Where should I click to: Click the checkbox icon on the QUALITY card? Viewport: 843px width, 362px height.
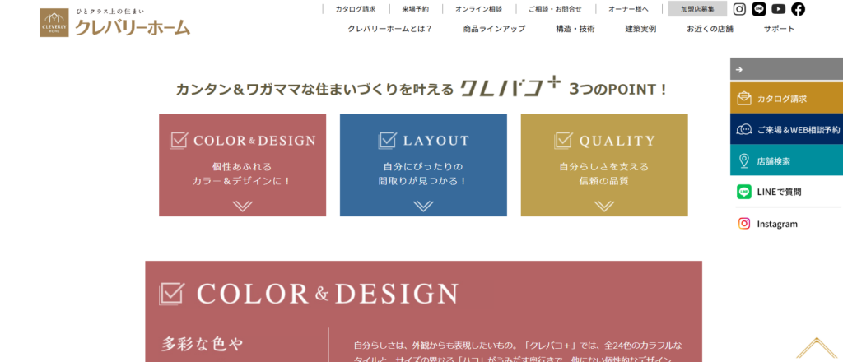[563, 141]
